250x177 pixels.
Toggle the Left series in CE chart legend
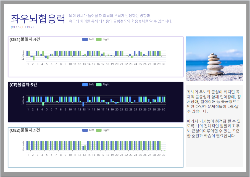click(88, 84)
